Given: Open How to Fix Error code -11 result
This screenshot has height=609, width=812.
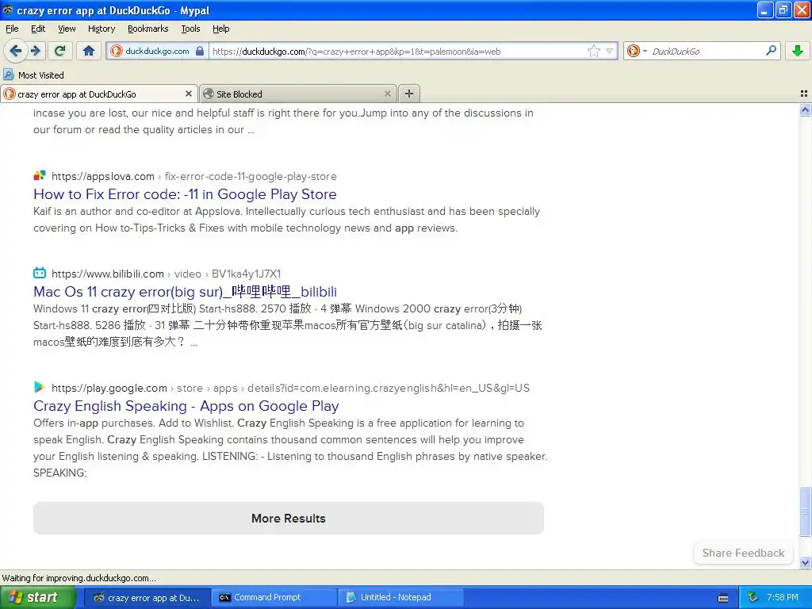Looking at the screenshot, I should 185,194.
